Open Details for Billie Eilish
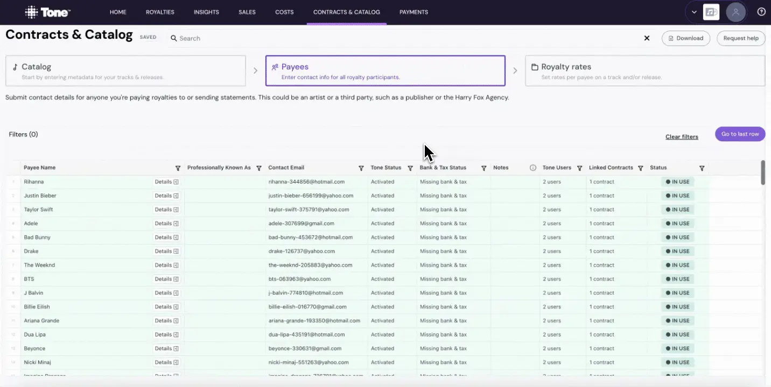 pyautogui.click(x=167, y=307)
